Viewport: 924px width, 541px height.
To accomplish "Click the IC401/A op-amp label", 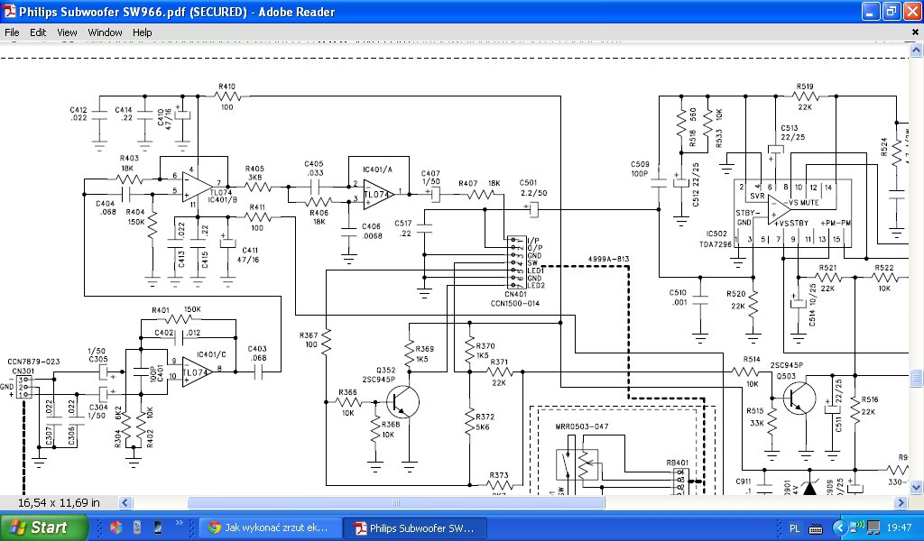I will tap(377, 170).
